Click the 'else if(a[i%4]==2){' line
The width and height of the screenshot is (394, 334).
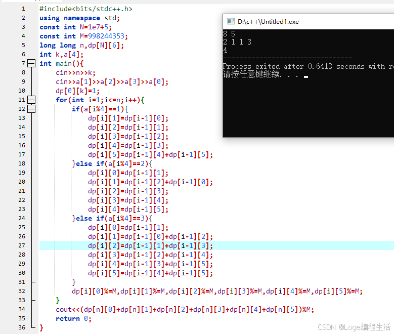114,164
